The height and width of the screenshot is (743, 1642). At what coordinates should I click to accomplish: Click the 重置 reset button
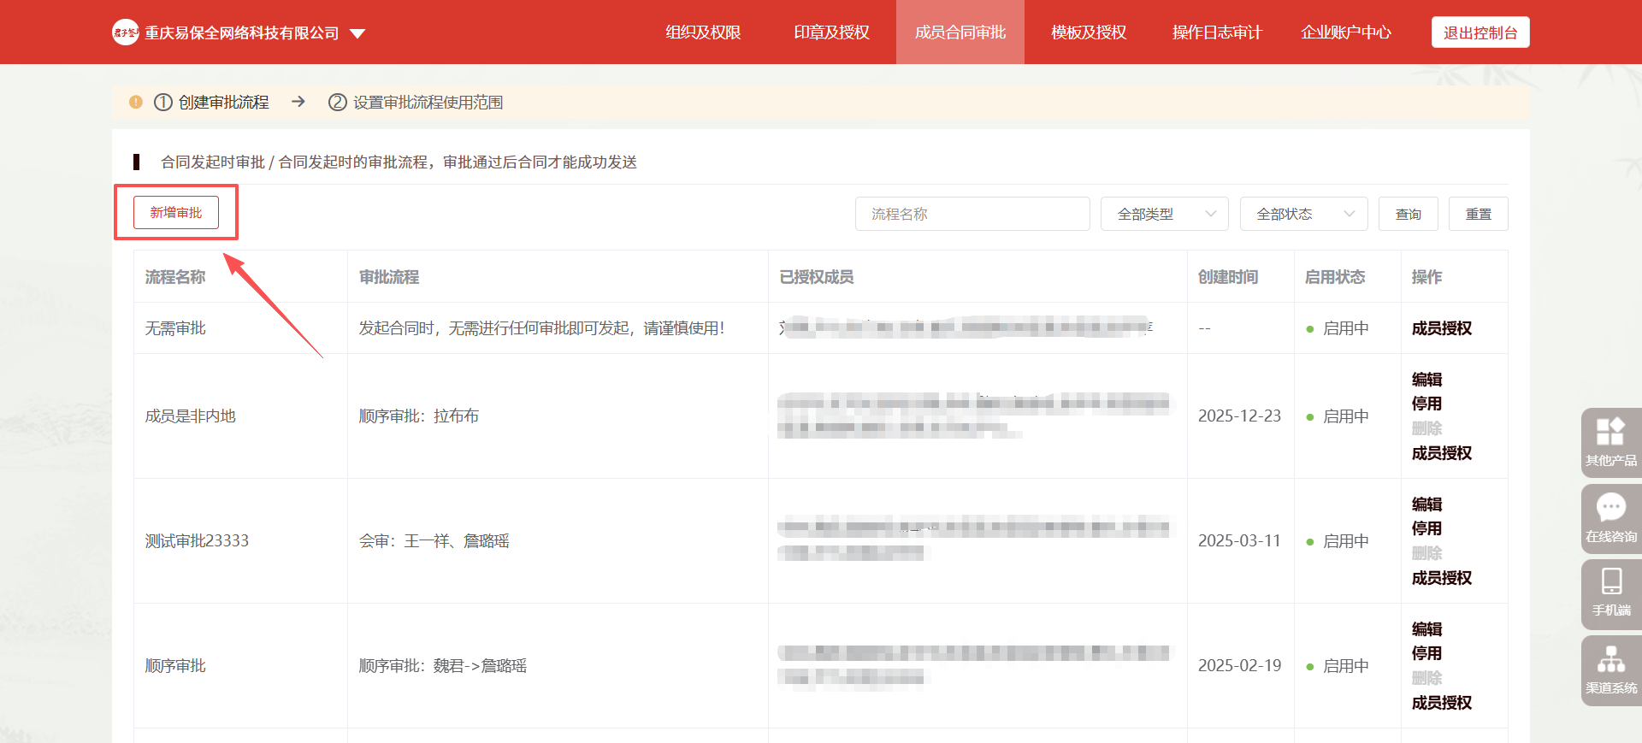1478,214
